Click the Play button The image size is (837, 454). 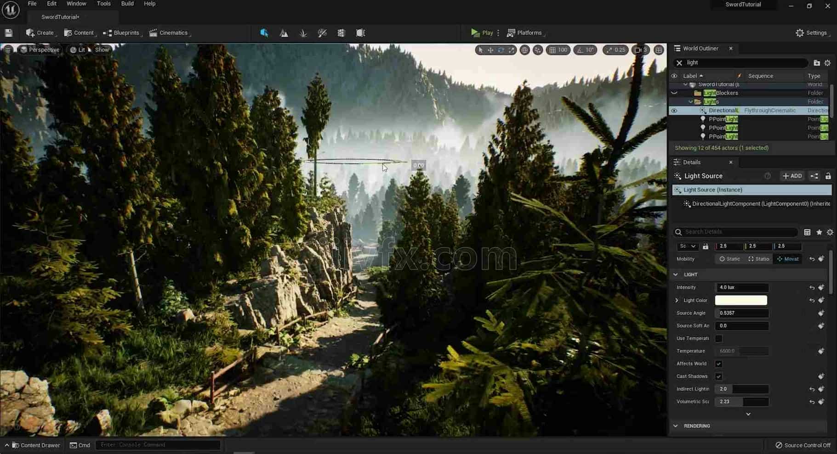(x=482, y=33)
